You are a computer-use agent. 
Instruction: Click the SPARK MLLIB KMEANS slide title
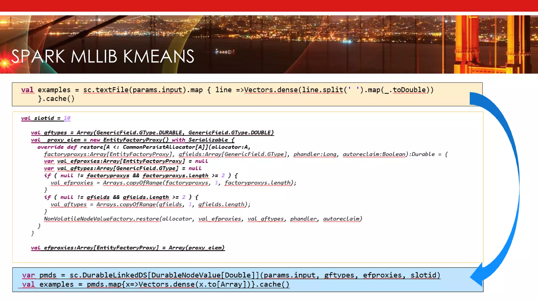click(x=103, y=56)
